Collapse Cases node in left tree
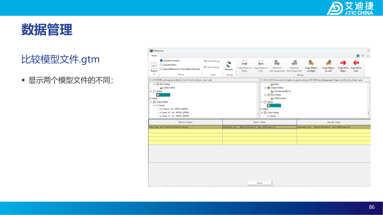The width and height of the screenshot is (383, 215). (x=154, y=106)
